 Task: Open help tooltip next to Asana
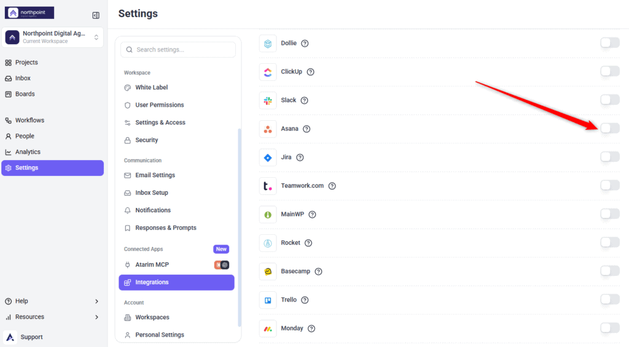click(307, 129)
